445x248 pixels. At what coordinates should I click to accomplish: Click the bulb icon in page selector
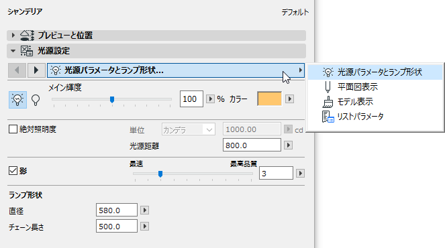[56, 70]
